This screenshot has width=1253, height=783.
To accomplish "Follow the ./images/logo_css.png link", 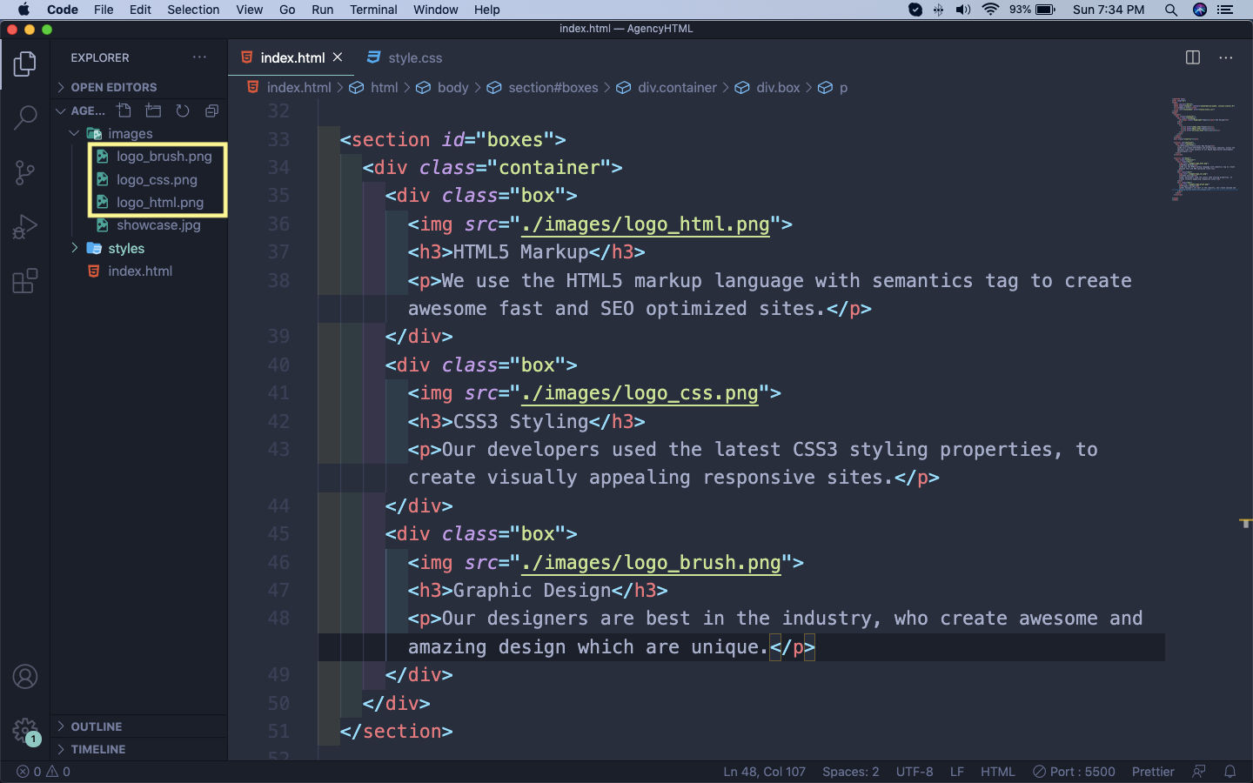I will click(x=640, y=393).
